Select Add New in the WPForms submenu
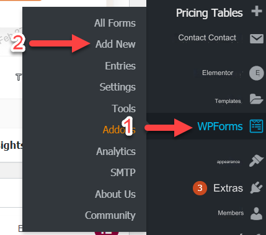The height and width of the screenshot is (235, 266). (115, 44)
